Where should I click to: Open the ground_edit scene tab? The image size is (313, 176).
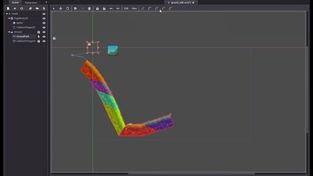(x=181, y=2)
